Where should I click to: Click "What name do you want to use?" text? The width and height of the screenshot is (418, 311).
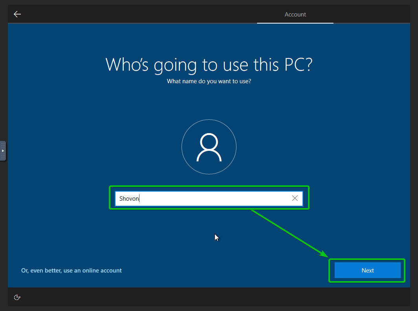(209, 81)
